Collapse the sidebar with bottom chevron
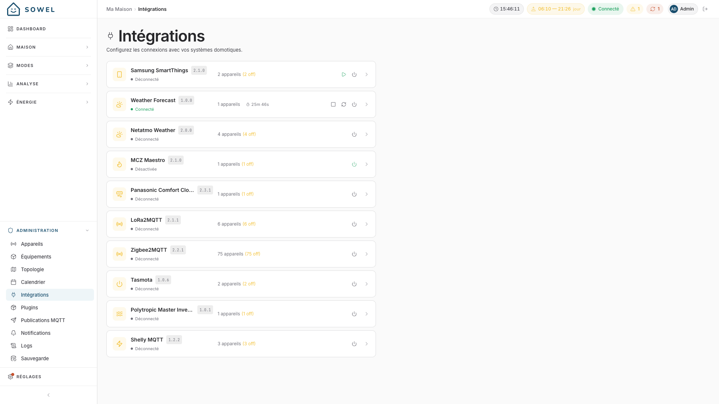Screen dimensions: 719x404 point(48,395)
